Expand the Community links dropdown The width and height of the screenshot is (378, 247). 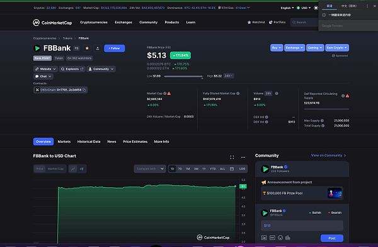coord(101,69)
